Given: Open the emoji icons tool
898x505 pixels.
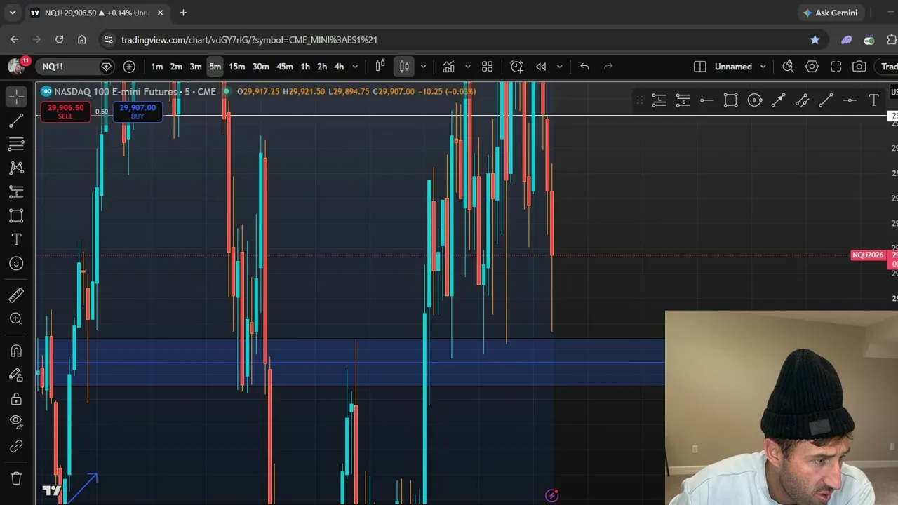Looking at the screenshot, I should click(16, 263).
